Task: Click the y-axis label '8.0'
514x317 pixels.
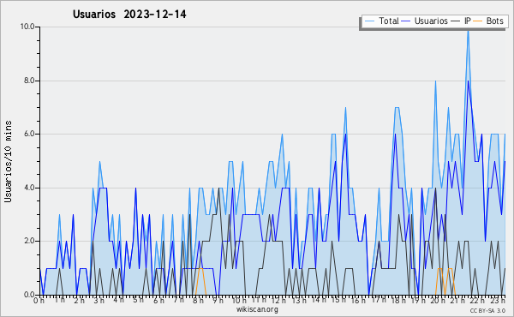Action: pos(29,81)
